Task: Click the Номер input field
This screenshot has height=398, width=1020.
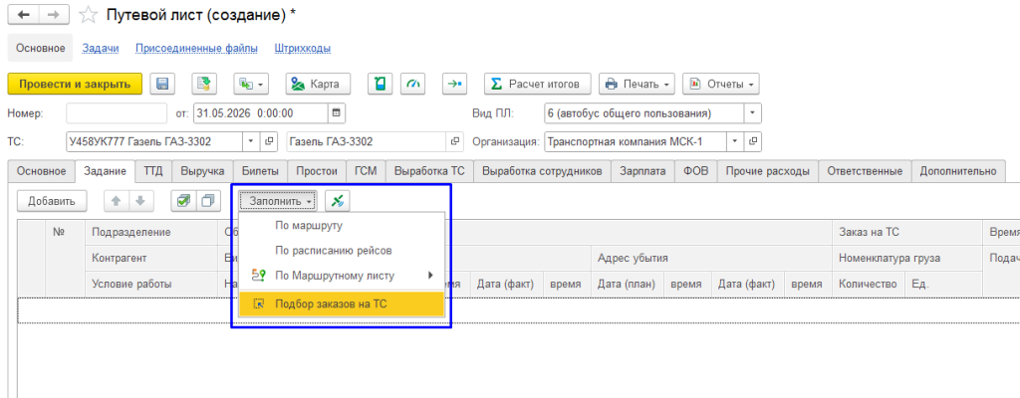Action: 118,113
